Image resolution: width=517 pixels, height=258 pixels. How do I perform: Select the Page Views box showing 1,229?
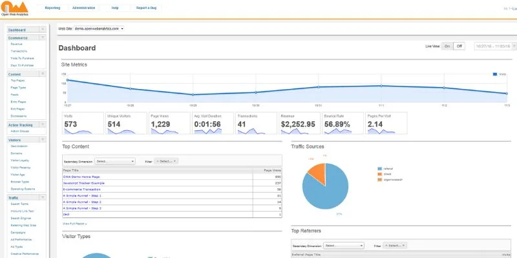[169, 123]
